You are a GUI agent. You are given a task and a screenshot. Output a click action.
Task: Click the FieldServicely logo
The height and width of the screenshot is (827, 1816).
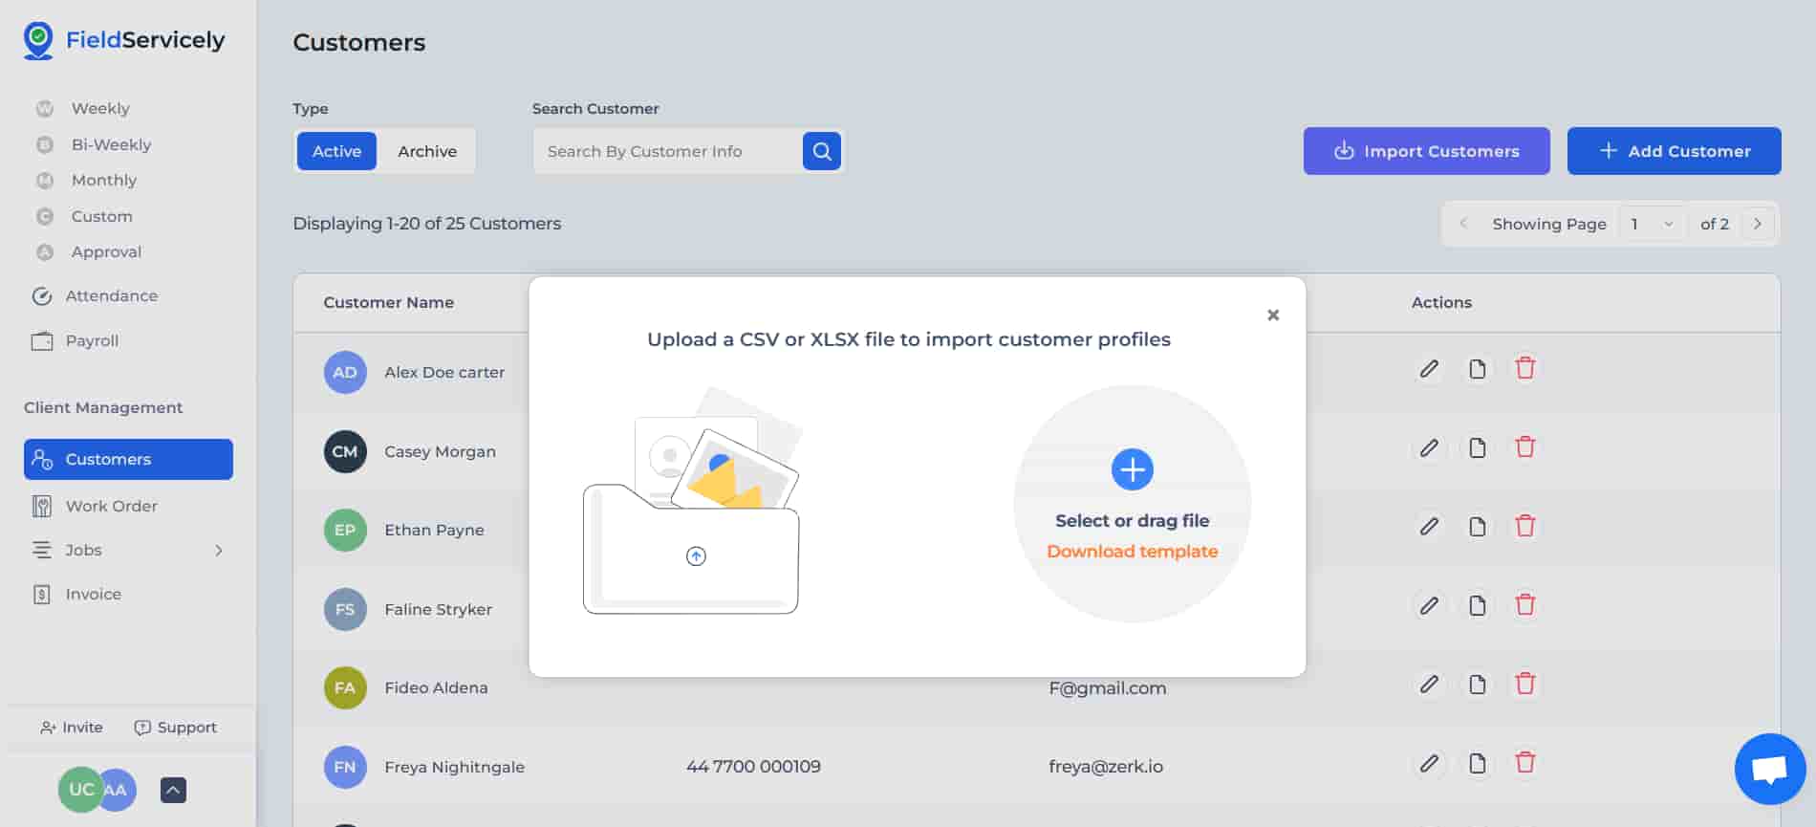(x=124, y=40)
